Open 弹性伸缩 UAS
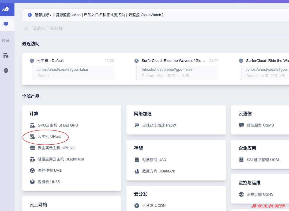 point(49,170)
